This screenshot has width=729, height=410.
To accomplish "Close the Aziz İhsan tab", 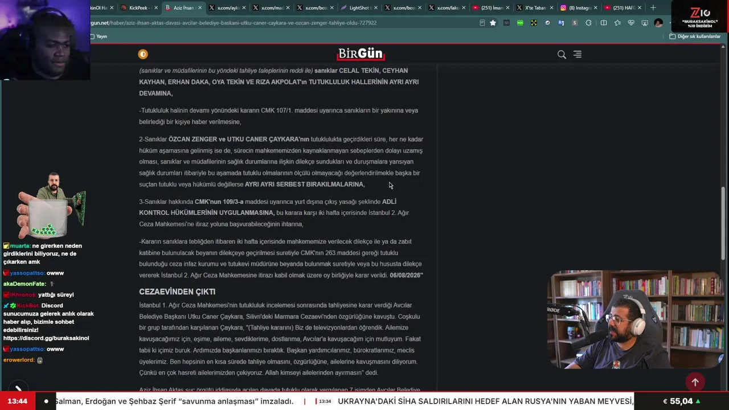I will pyautogui.click(x=199, y=7).
